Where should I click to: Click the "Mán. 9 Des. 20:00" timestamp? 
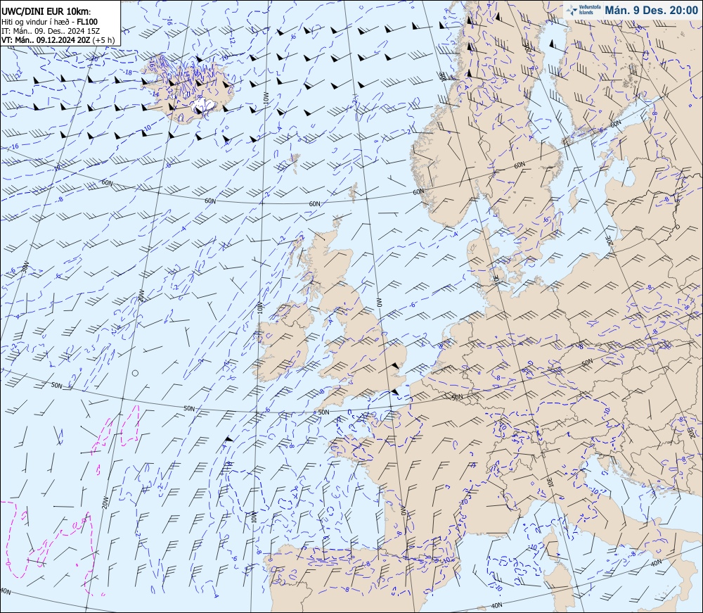point(651,11)
